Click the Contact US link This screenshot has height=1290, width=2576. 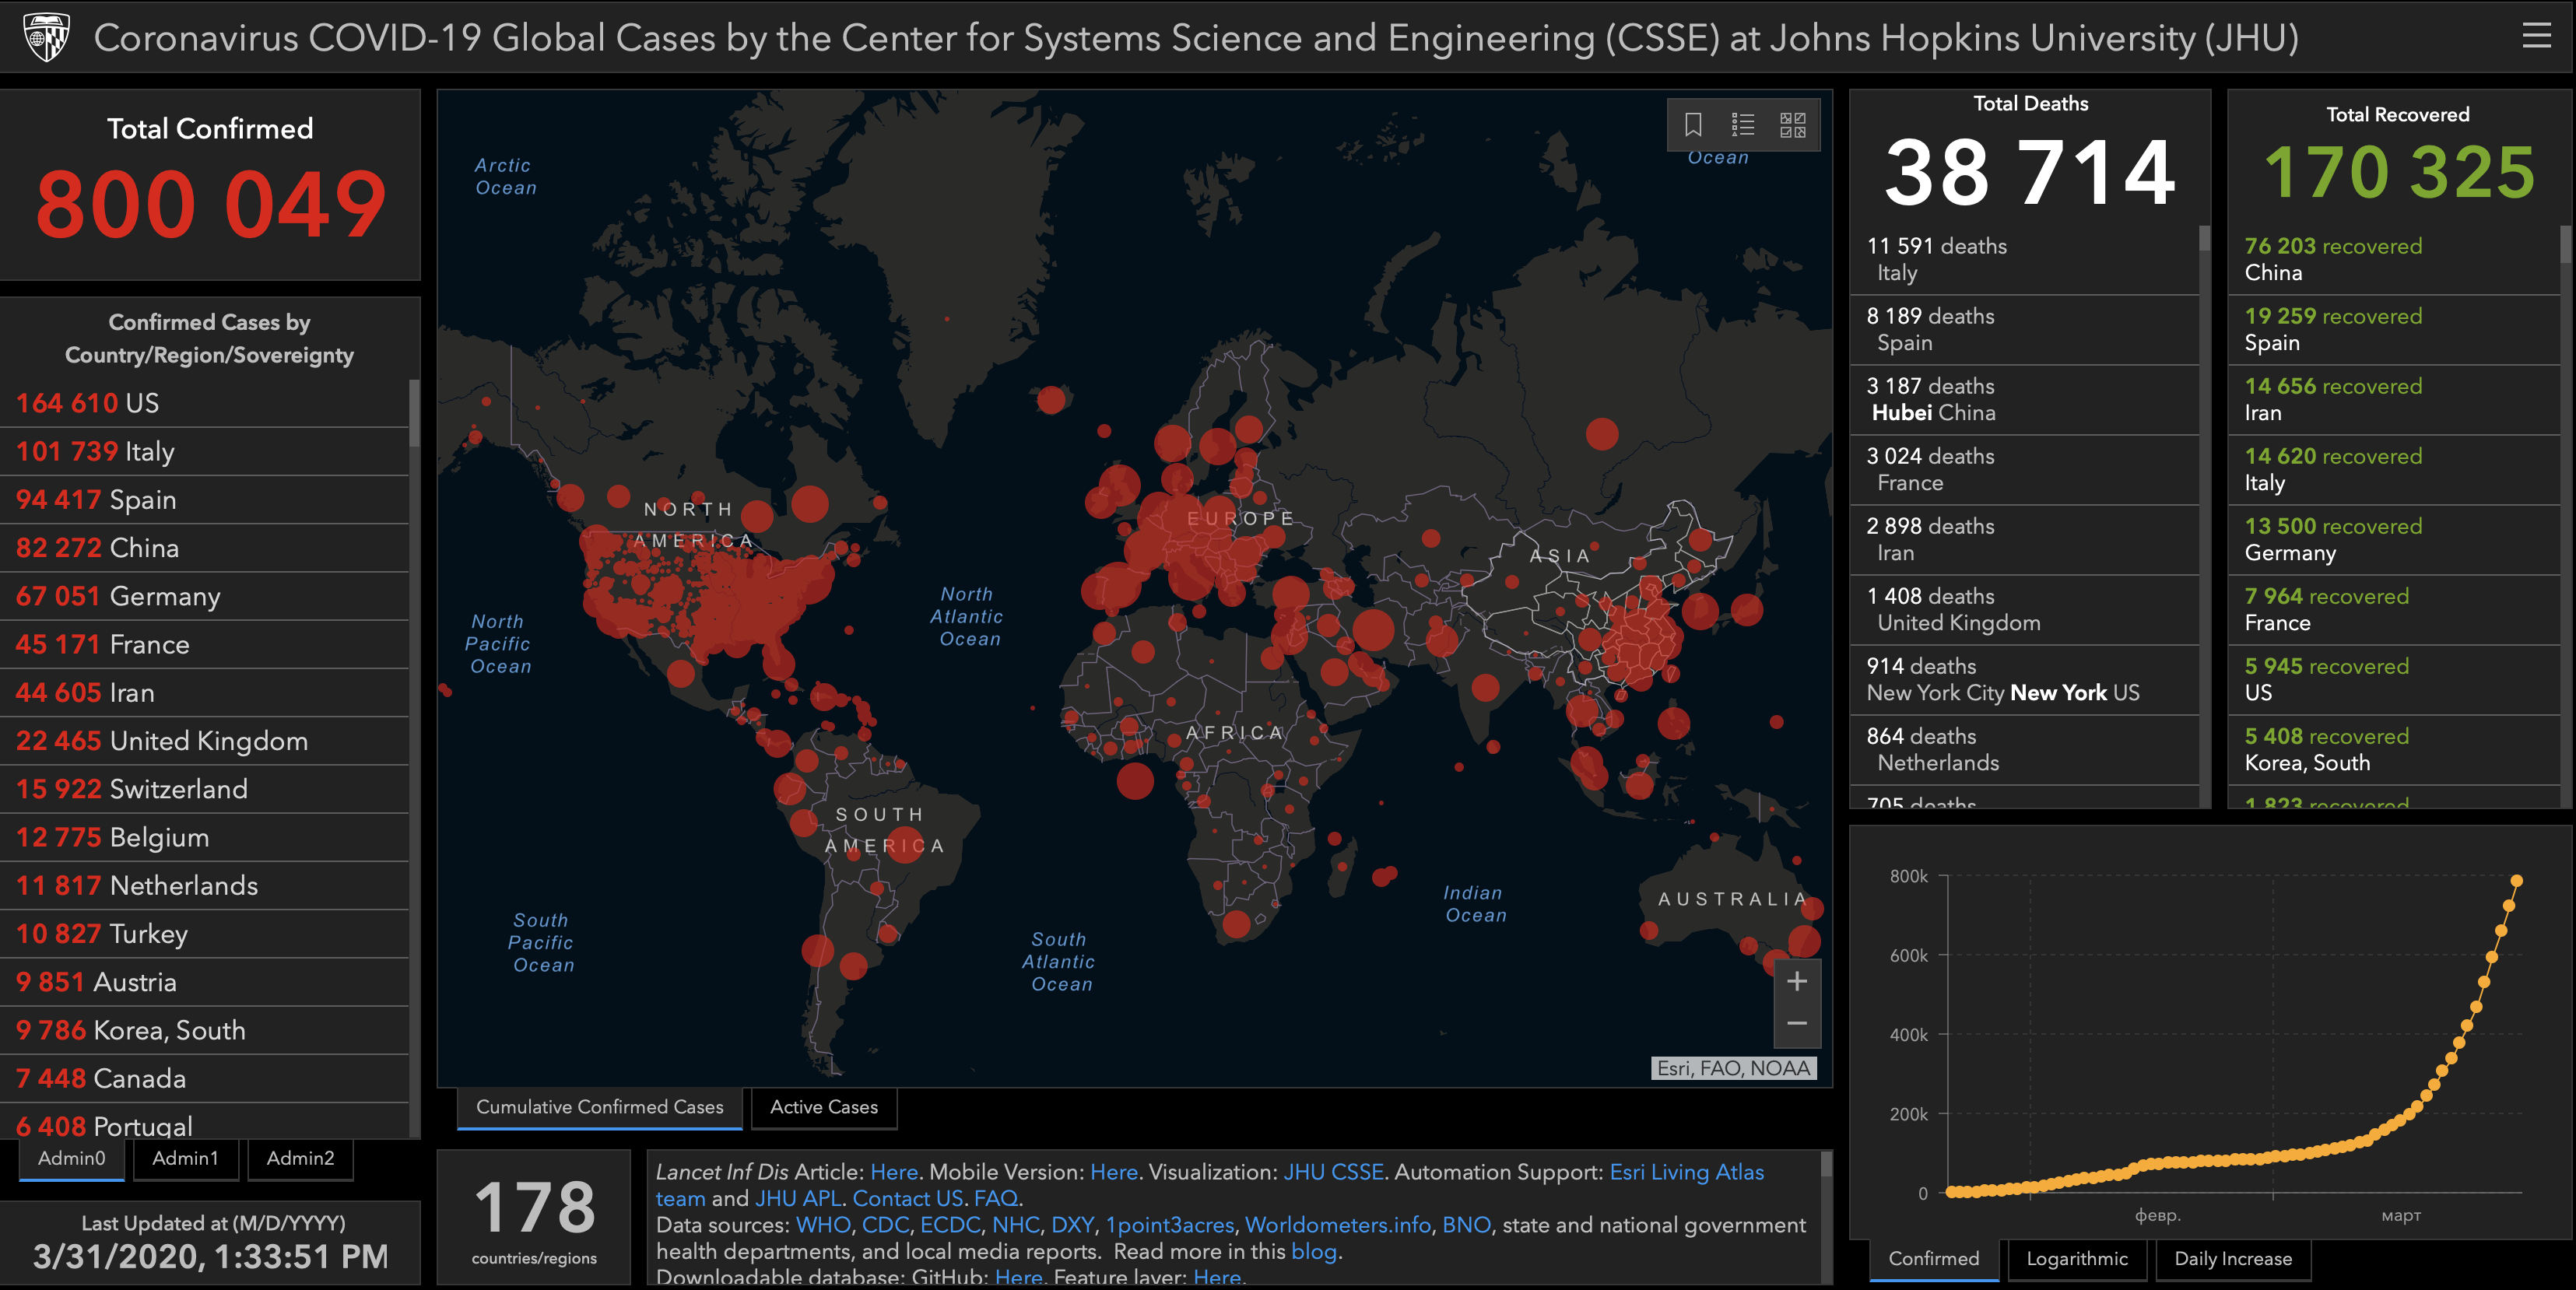point(907,1198)
